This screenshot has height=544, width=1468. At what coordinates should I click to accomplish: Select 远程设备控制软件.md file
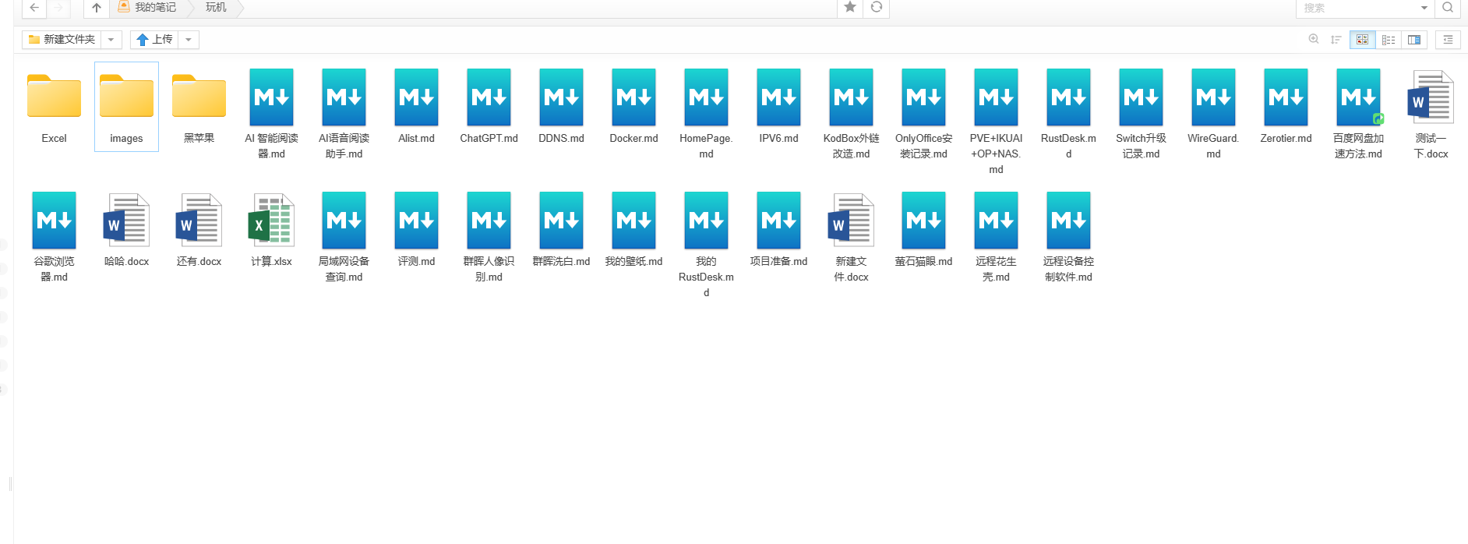click(x=1068, y=237)
